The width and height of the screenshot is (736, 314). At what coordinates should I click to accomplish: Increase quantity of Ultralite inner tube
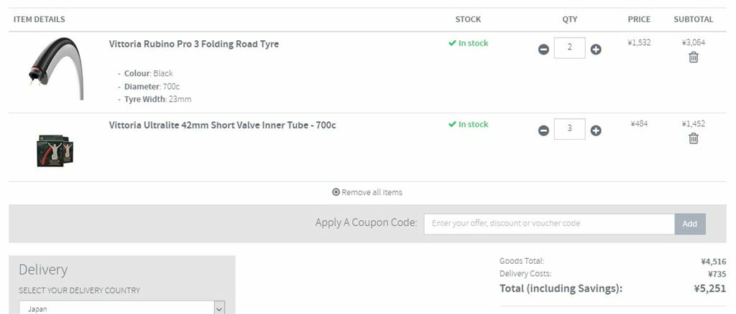(596, 130)
